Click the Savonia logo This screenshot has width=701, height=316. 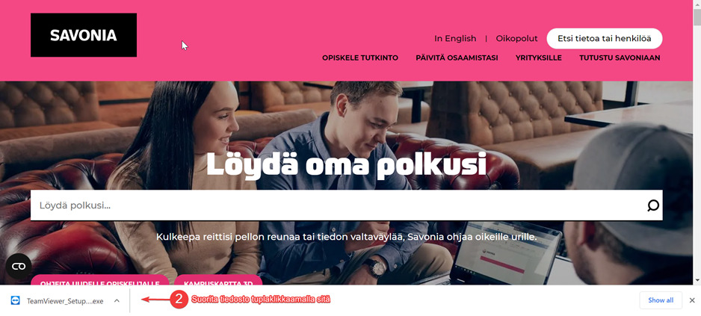coord(84,35)
